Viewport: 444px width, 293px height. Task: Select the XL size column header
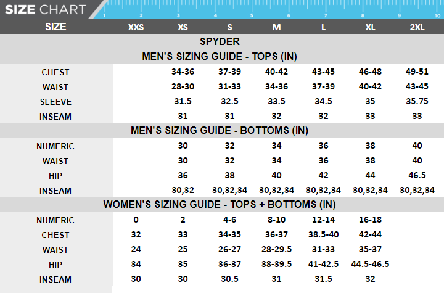coord(370,27)
